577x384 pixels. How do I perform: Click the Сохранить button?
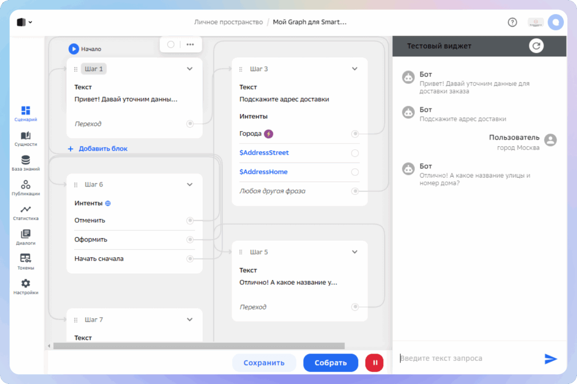click(264, 363)
